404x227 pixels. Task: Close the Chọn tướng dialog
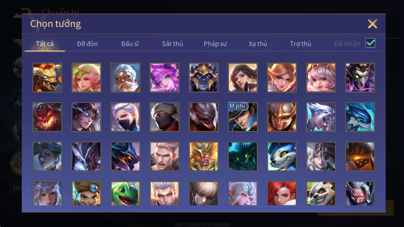coord(372,24)
